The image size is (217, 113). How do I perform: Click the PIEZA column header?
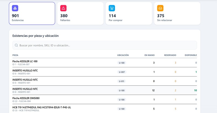pyautogui.click(x=15, y=55)
